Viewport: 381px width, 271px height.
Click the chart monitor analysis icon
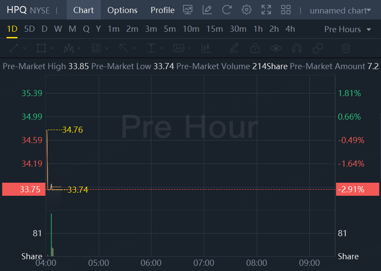coord(188,10)
